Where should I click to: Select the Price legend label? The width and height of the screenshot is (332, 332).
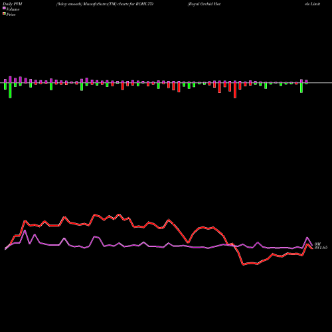tap(11, 15)
